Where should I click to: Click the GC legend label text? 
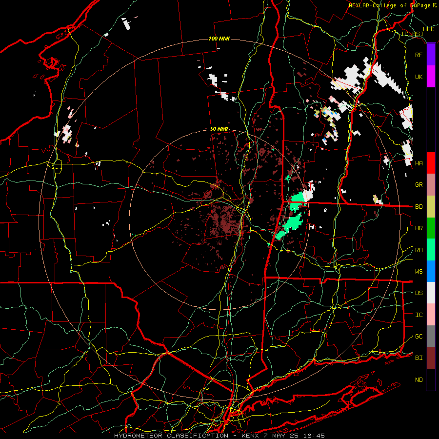point(419,337)
